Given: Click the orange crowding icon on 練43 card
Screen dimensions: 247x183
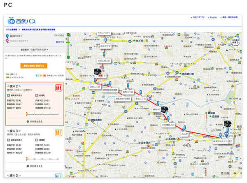Looking at the screenshot, I should (x=59, y=132).
